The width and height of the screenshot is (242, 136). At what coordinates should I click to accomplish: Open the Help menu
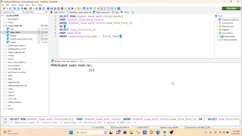tap(40, 5)
